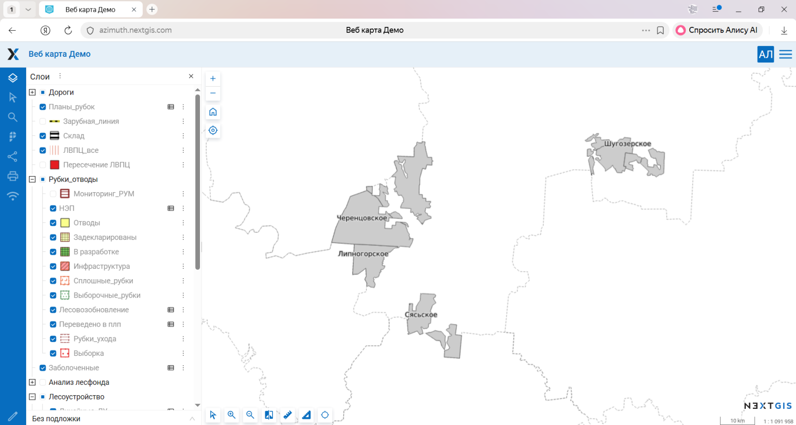The height and width of the screenshot is (425, 796).
Task: Select the search icon in left sidebar
Action: pyautogui.click(x=13, y=117)
